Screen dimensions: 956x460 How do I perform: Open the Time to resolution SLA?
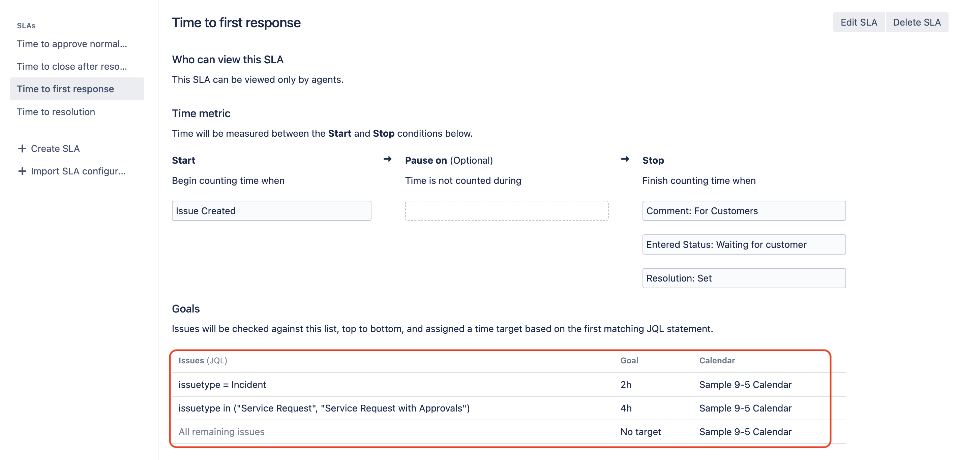click(56, 112)
